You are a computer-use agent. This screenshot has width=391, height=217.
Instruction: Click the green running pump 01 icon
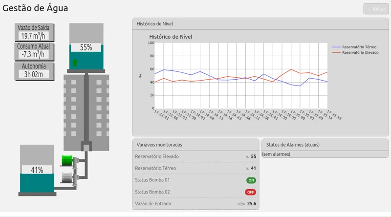(66, 160)
